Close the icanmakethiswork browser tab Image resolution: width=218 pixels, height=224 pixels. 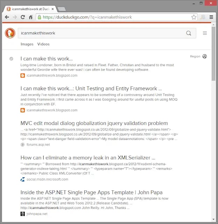[x=53, y=9]
